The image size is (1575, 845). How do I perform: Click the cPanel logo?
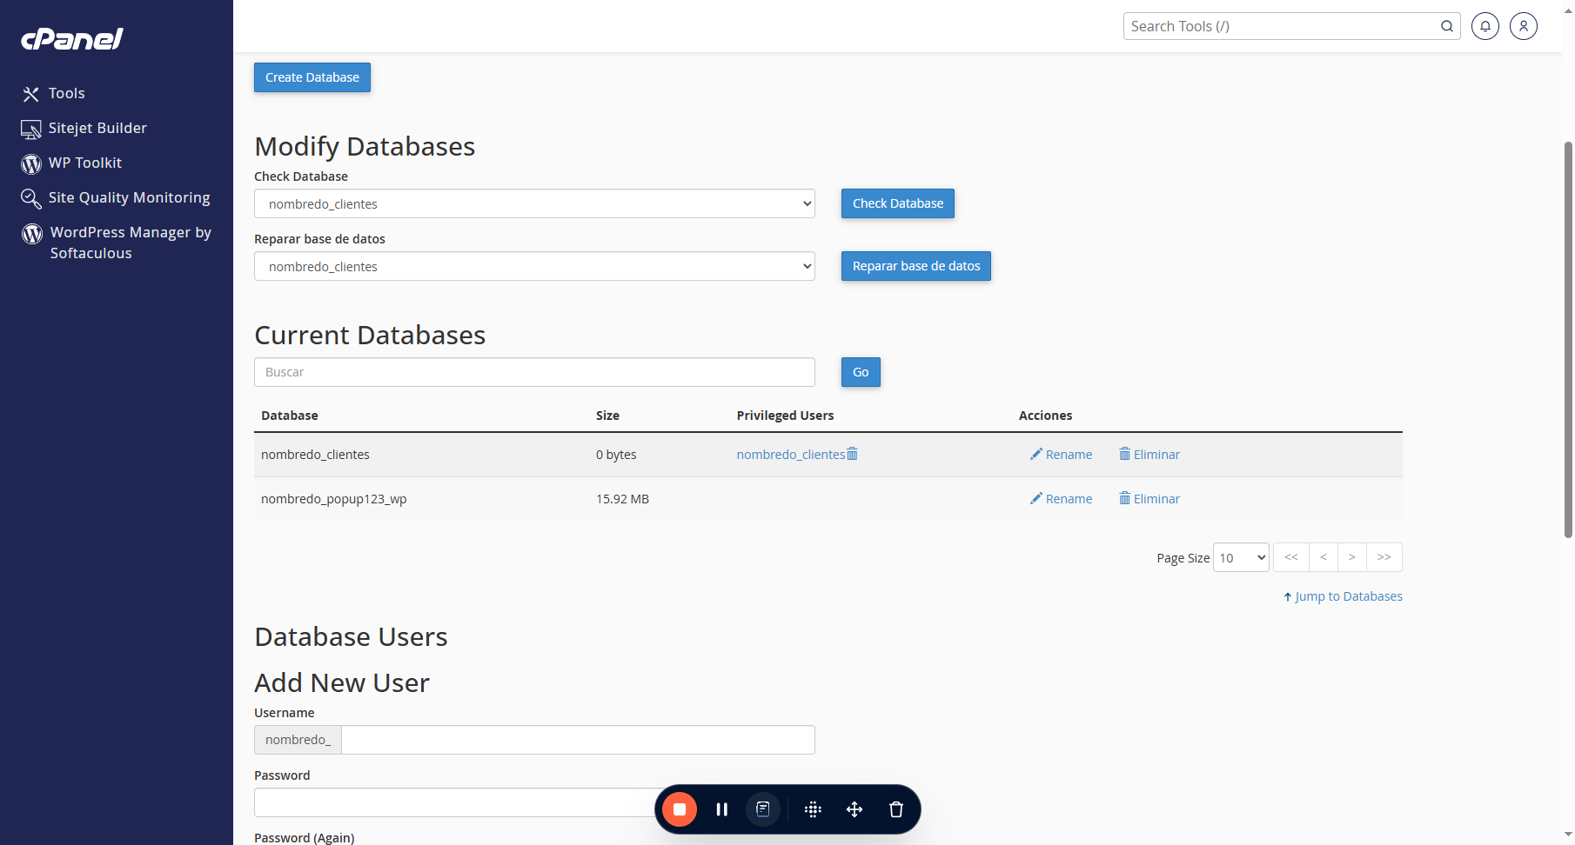[x=72, y=39]
